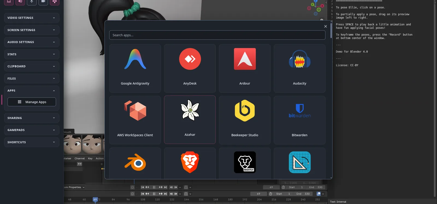Open the Bitwarden app
Viewport: 437px width, 204px height.
coord(300,120)
